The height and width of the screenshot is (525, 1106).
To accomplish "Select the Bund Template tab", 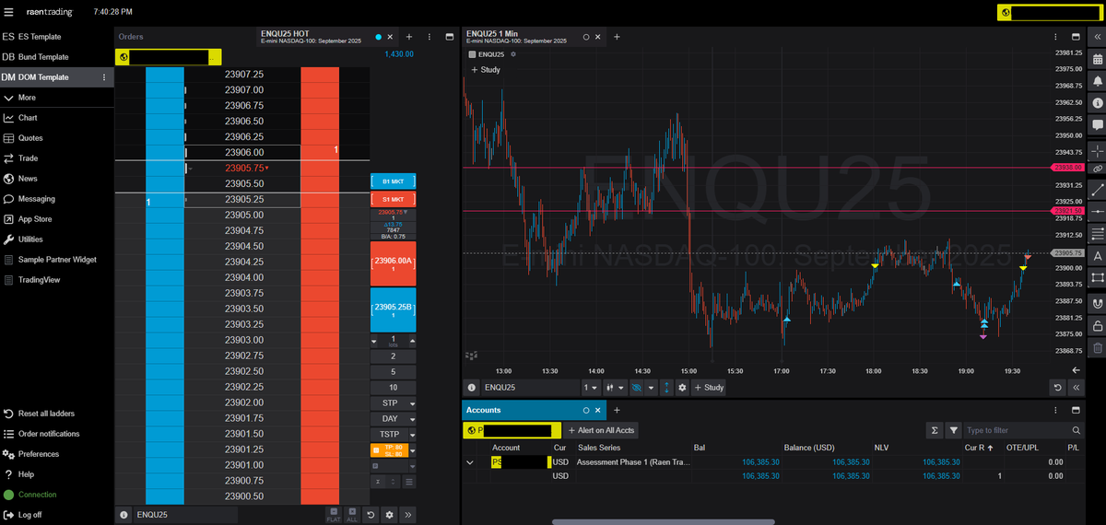I will (x=57, y=57).
